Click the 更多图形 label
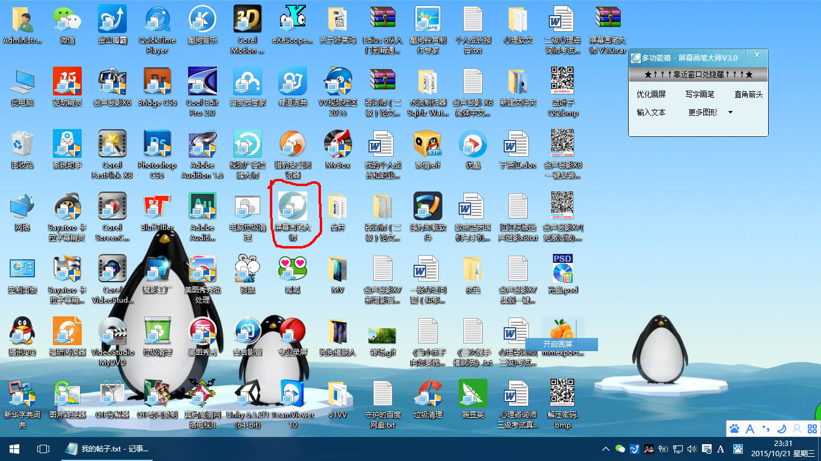Screen dimensions: 821x461 703,112
